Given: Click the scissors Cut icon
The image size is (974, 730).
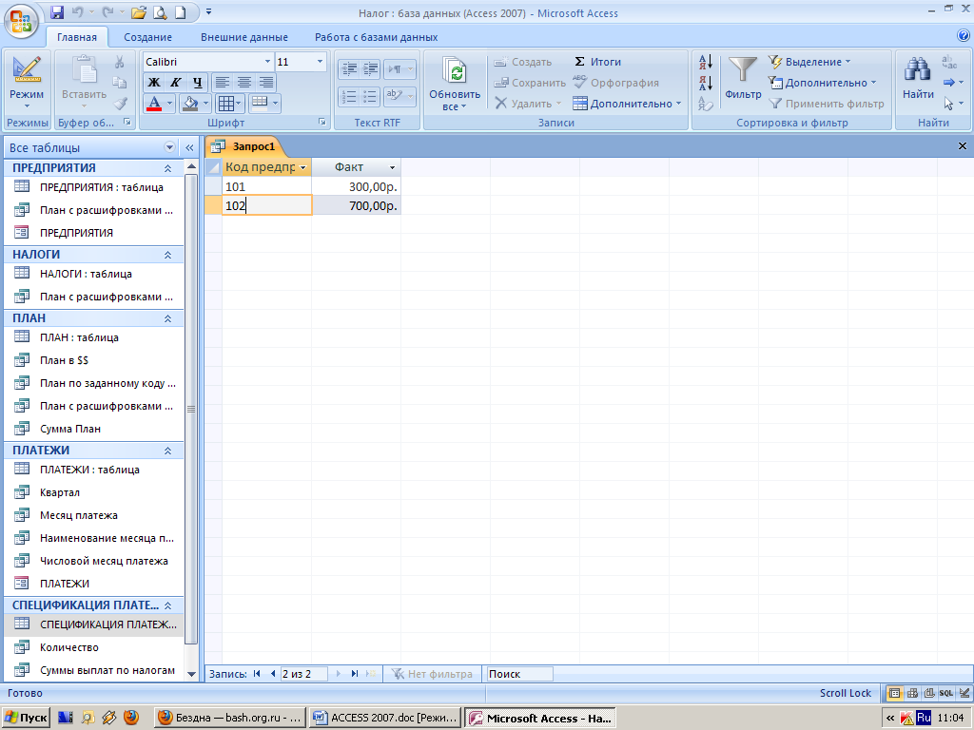Looking at the screenshot, I should coord(119,62).
